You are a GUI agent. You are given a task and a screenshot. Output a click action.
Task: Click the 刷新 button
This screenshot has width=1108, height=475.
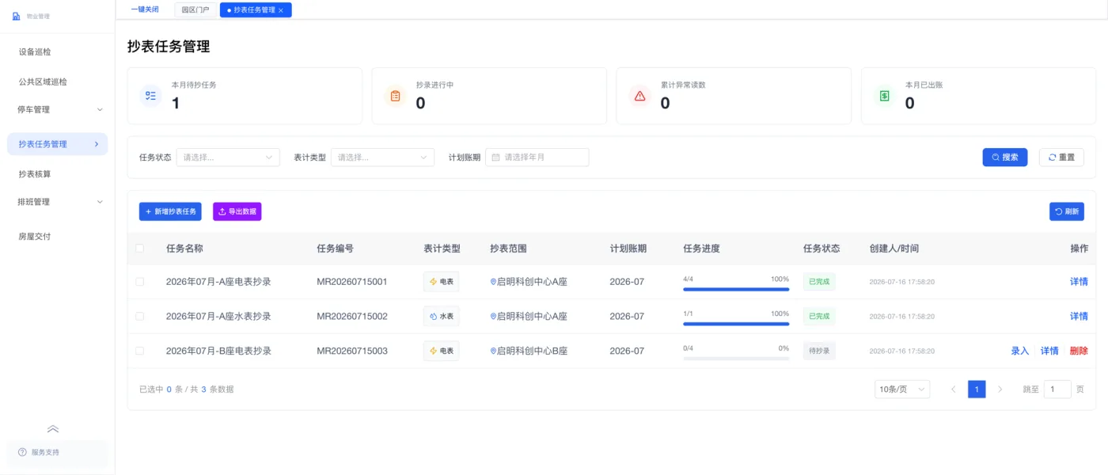pos(1067,211)
